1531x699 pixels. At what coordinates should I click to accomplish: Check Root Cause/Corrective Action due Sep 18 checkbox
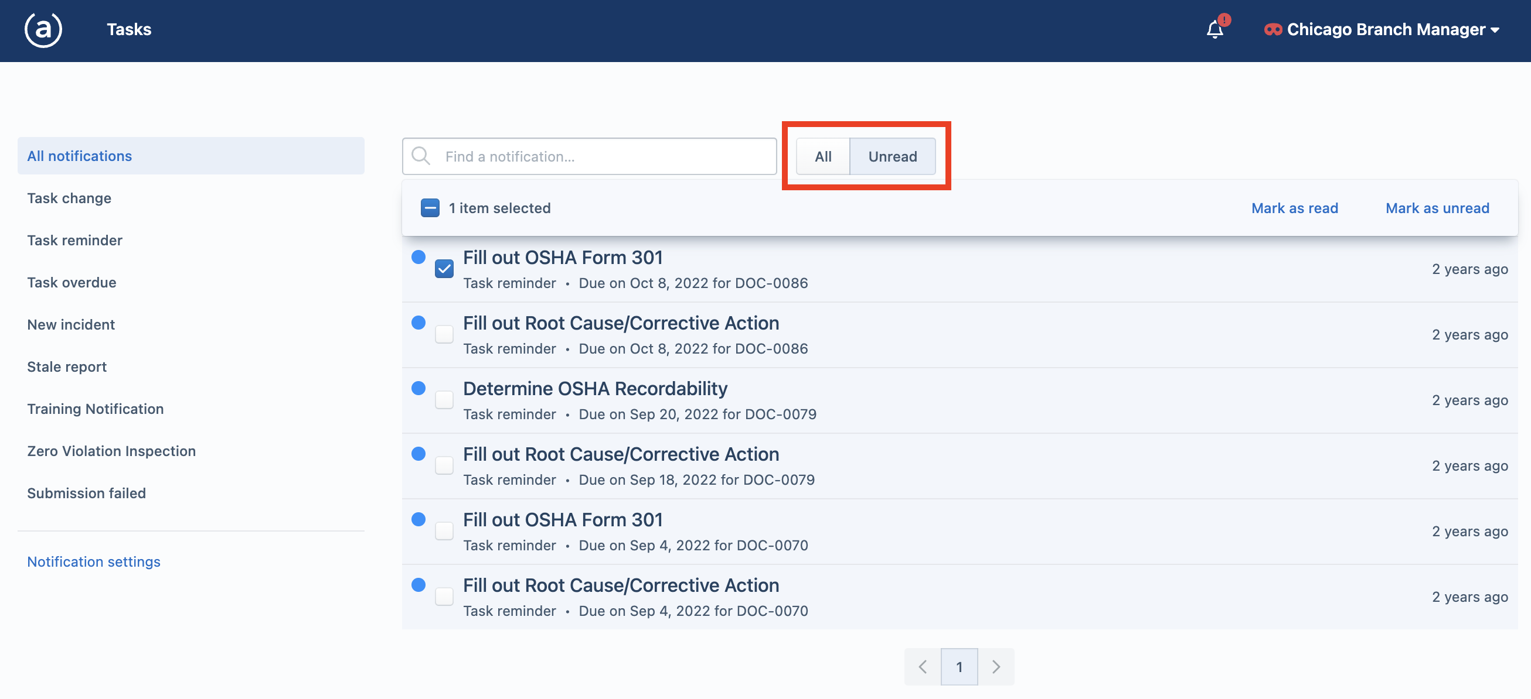pos(444,465)
